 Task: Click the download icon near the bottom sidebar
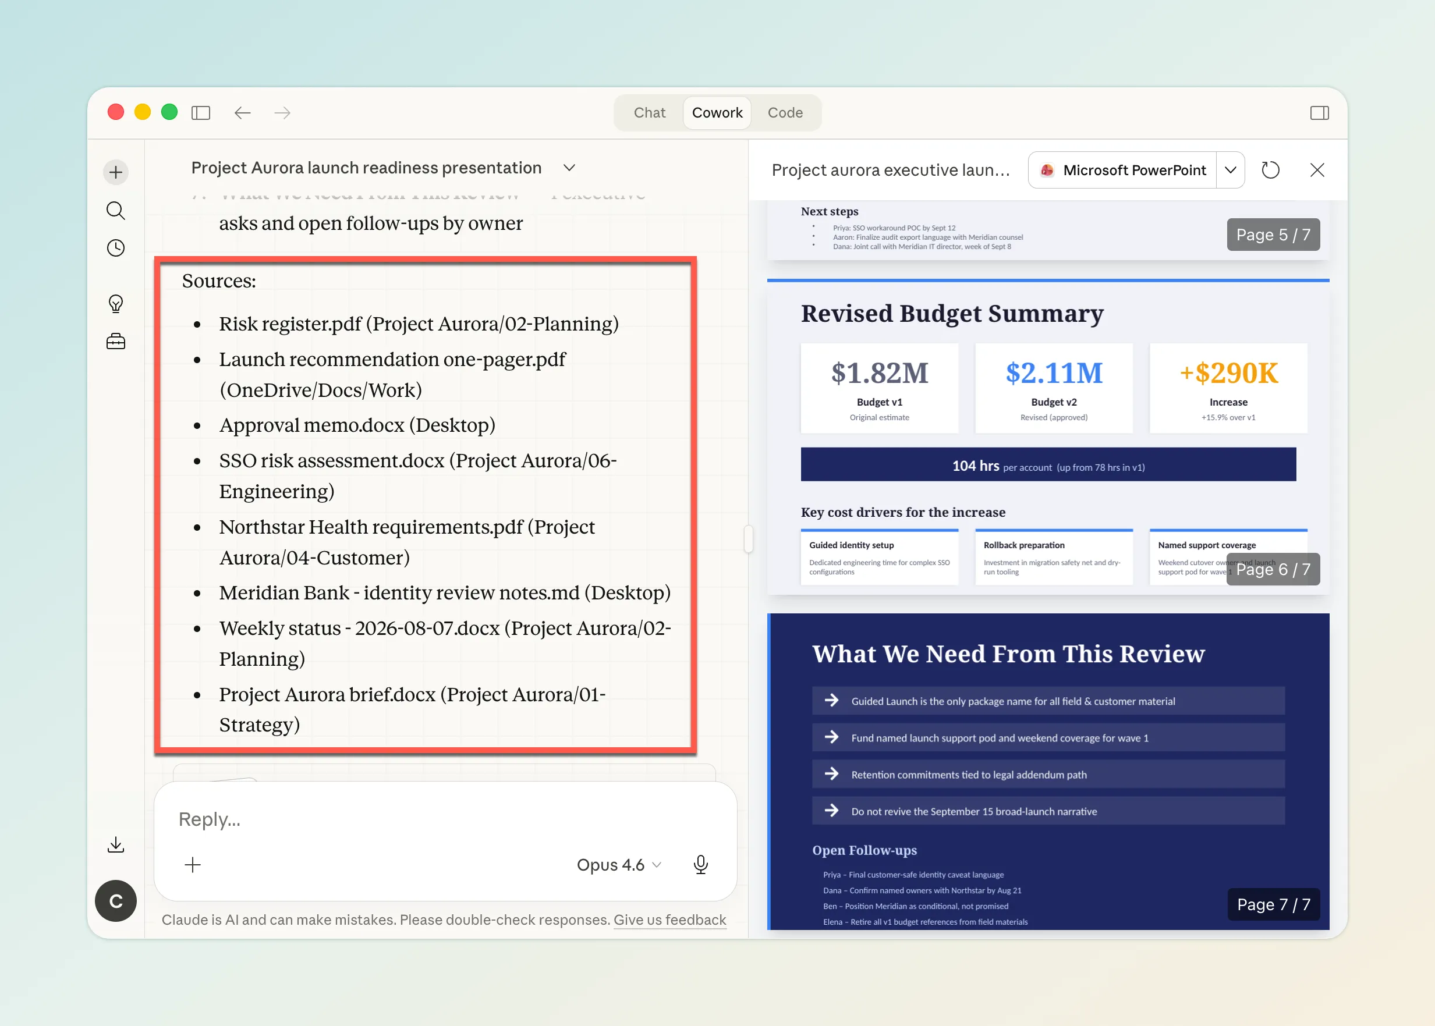116,844
